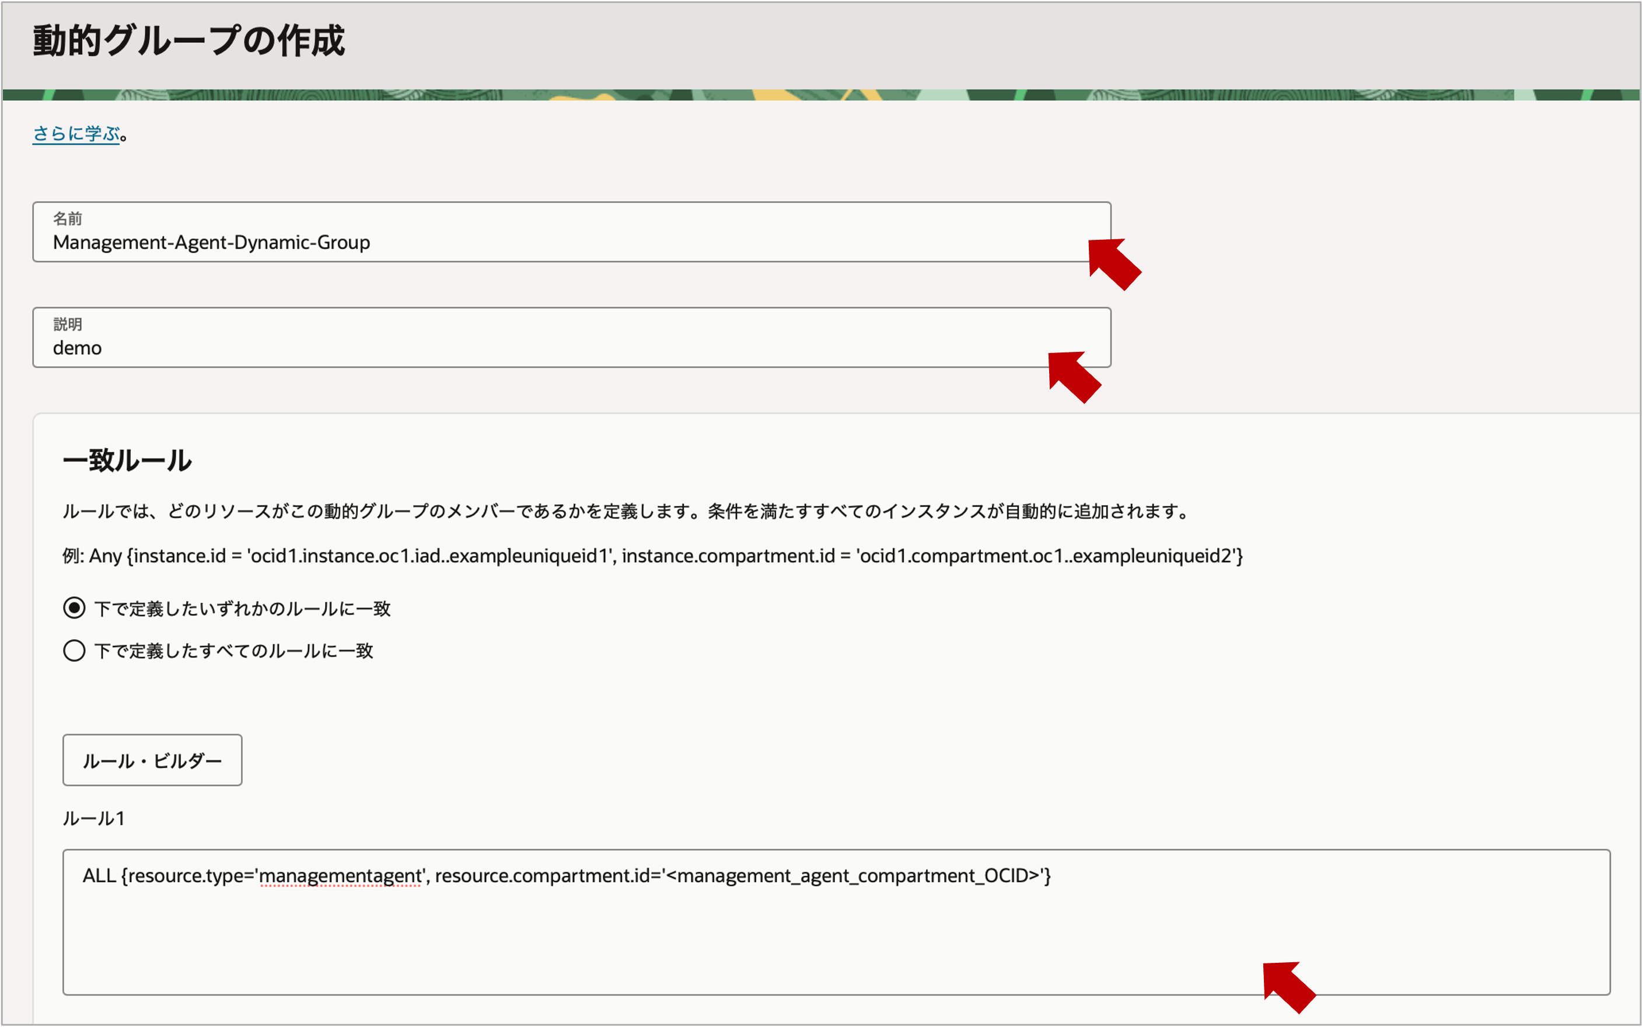Open the ルール・ビルダー button
The height and width of the screenshot is (1027, 1642).
pyautogui.click(x=152, y=760)
